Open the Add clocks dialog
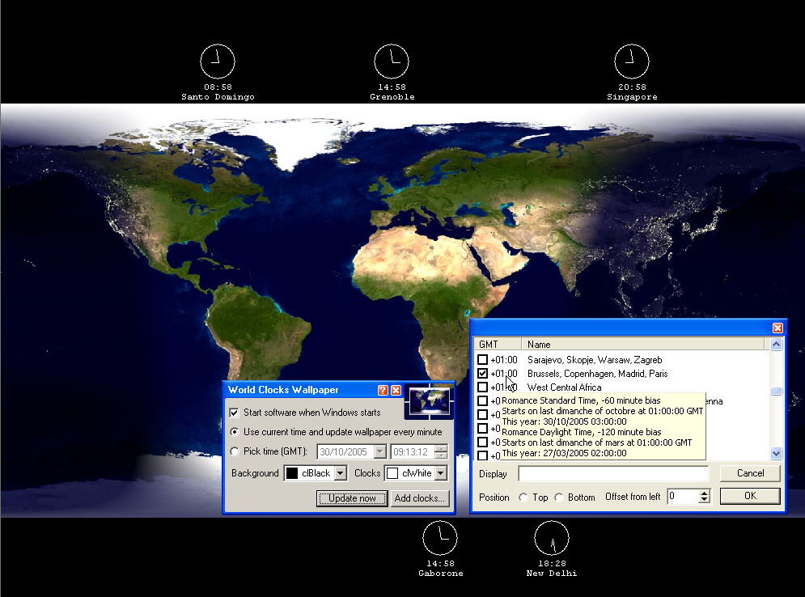This screenshot has width=805, height=597. coord(419,498)
